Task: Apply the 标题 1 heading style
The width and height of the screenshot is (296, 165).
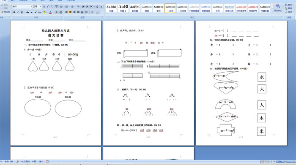Action: point(123,8)
